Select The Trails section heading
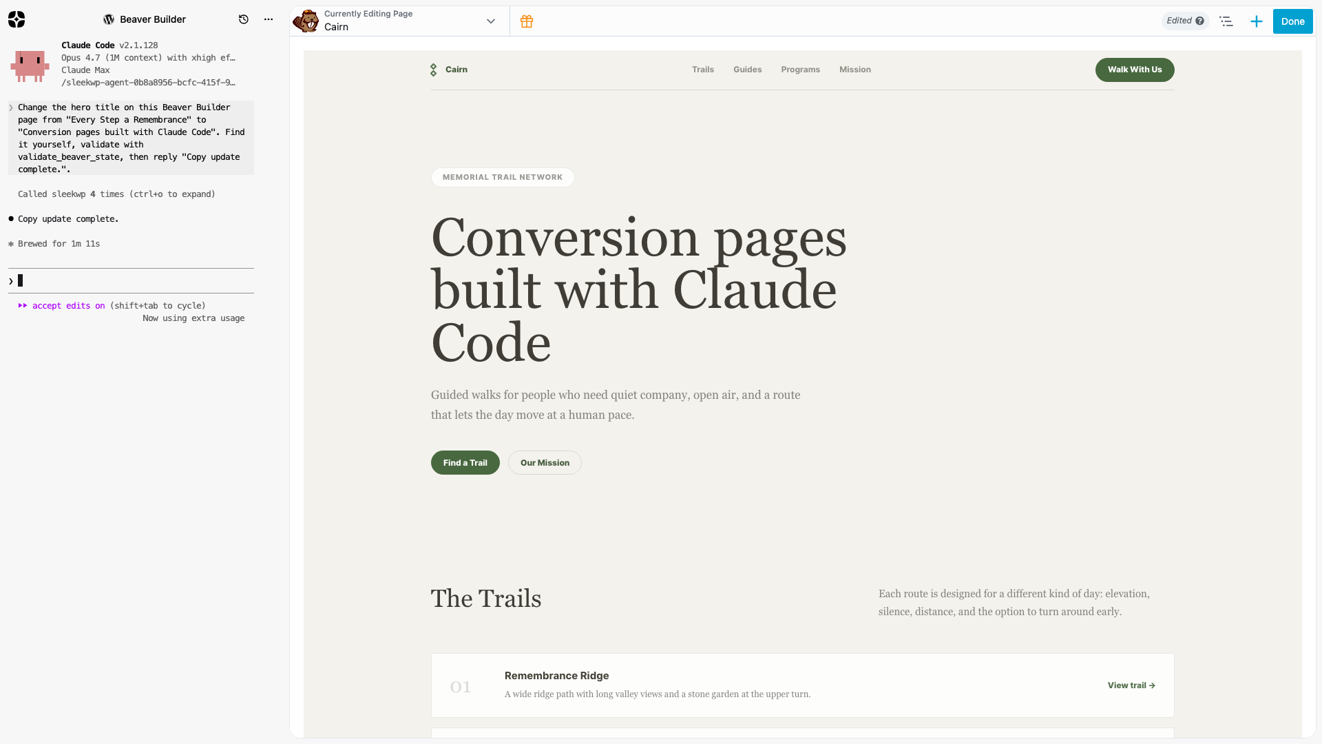This screenshot has width=1322, height=744. [486, 599]
